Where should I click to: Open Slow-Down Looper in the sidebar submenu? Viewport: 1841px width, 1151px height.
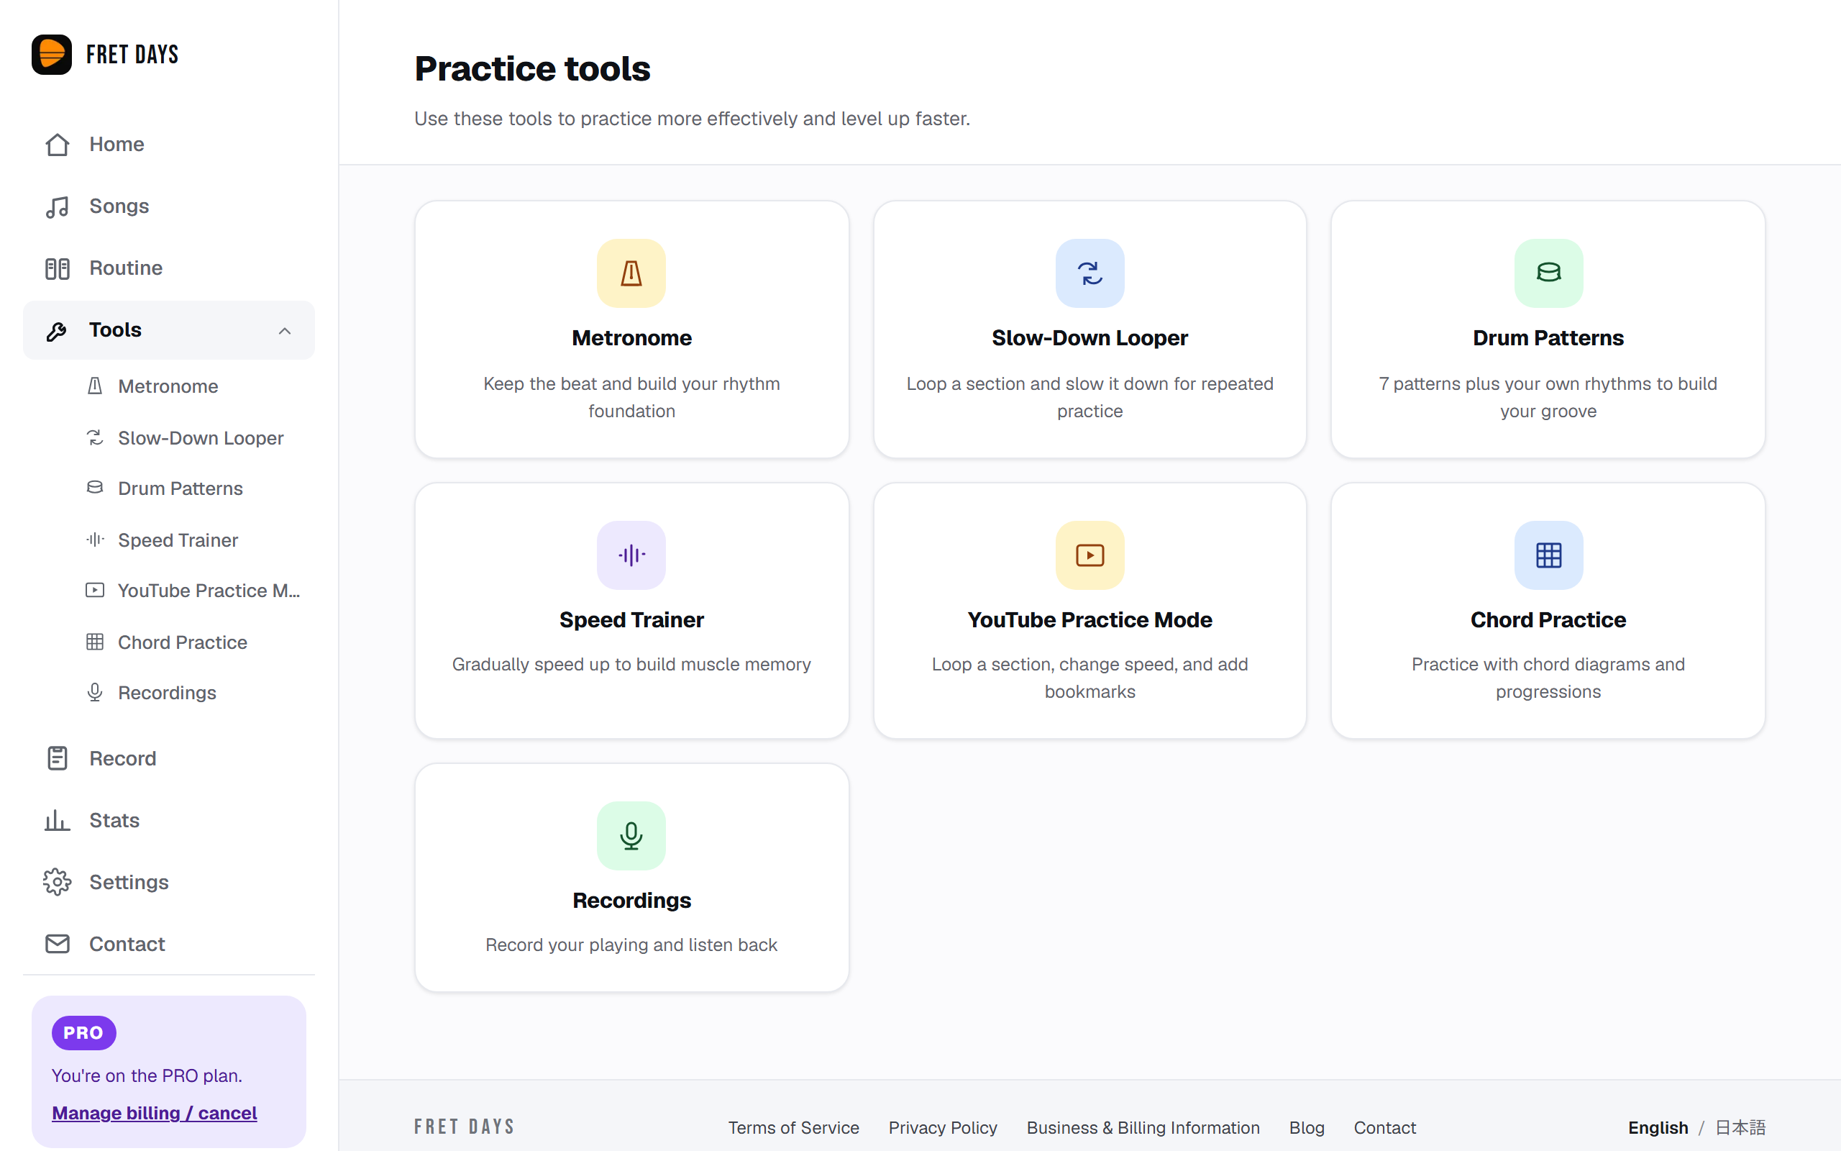(x=200, y=437)
